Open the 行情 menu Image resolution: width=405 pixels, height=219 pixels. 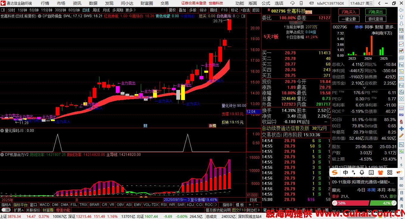pyautogui.click(x=45, y=3)
